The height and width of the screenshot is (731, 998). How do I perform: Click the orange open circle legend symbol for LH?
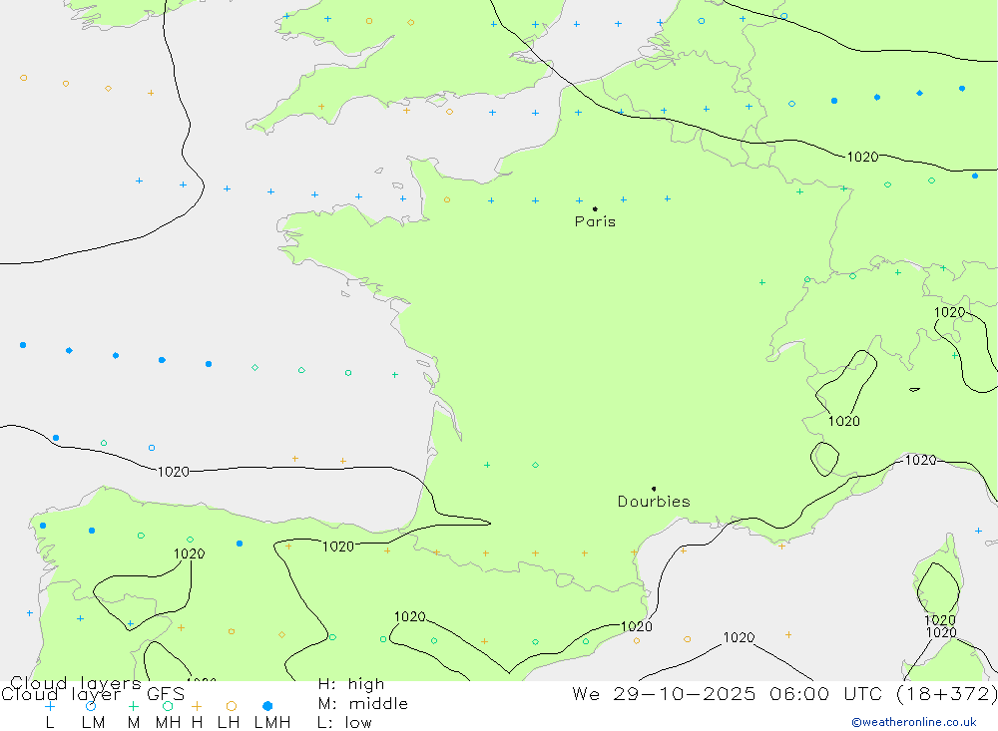(x=232, y=706)
